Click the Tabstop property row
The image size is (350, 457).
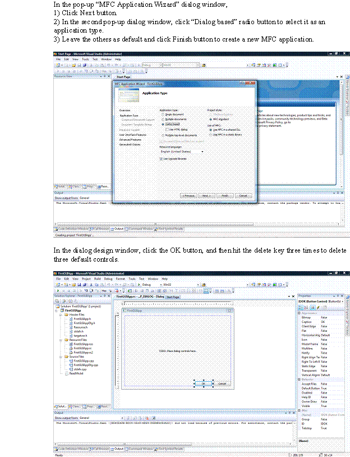point(323,428)
